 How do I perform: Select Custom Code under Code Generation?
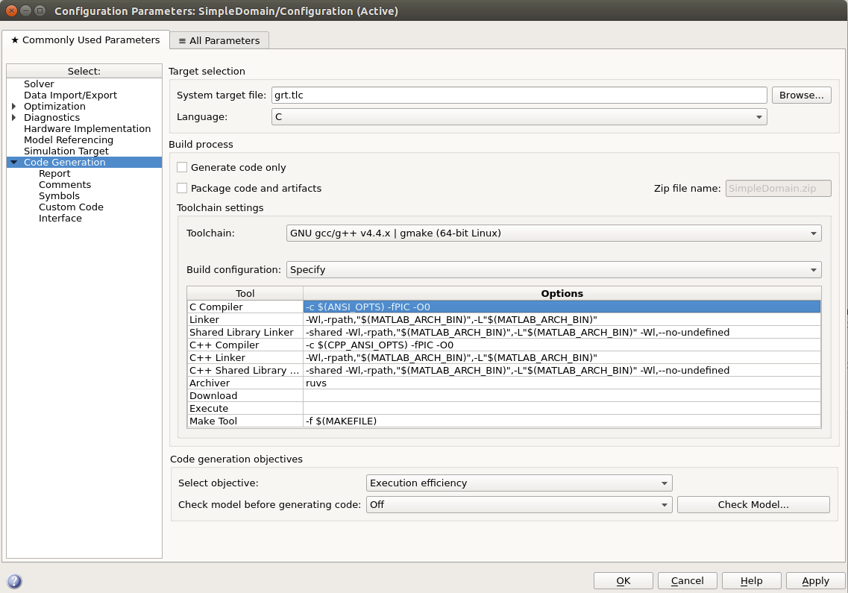coord(69,207)
